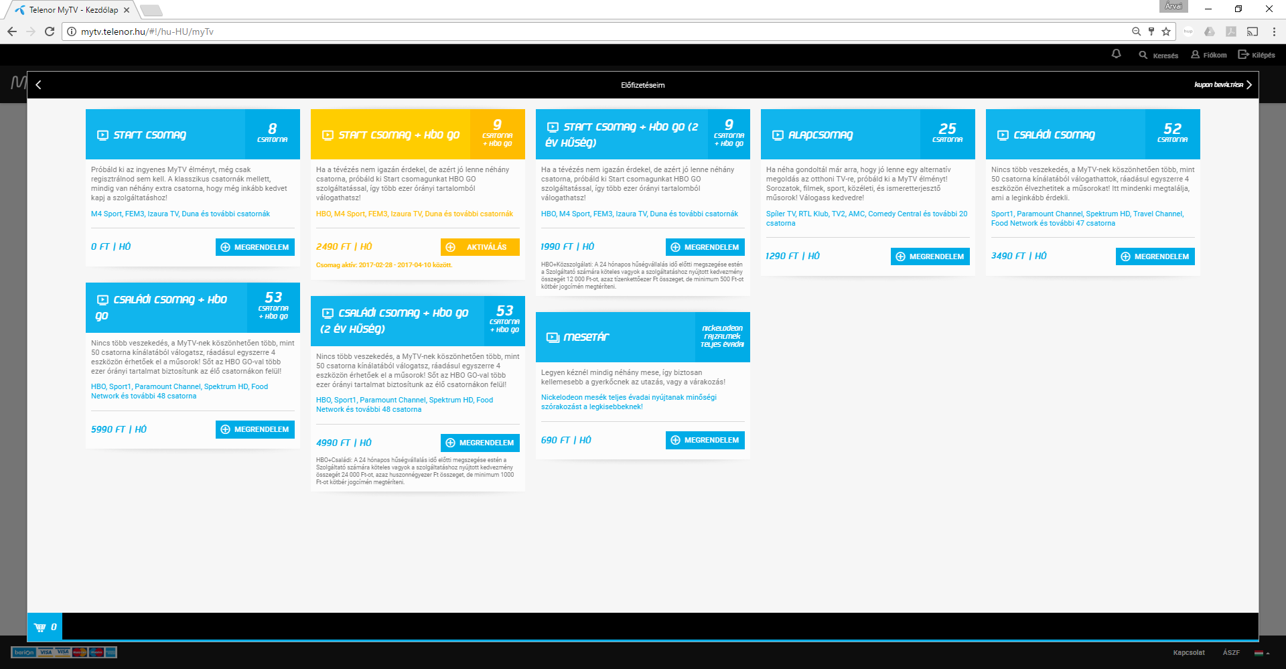The image size is (1286, 669).
Task: Open channel link in the 4990 FT card
Action: pyautogui.click(x=405, y=405)
